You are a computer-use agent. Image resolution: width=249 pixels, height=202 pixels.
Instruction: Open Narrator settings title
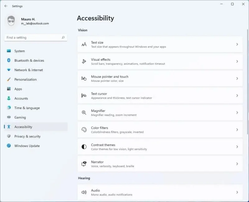(x=97, y=162)
